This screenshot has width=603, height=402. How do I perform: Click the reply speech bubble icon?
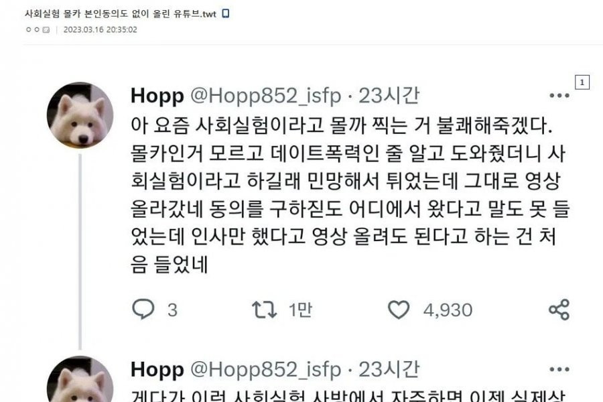click(x=143, y=310)
